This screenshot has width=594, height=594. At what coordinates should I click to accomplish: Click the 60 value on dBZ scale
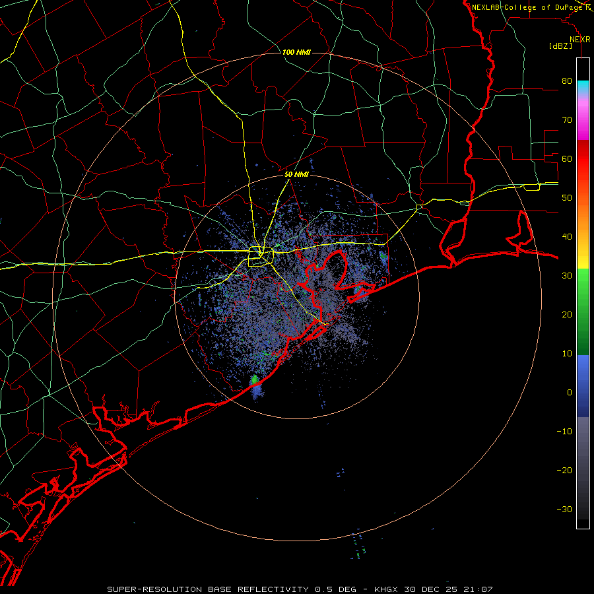567,158
